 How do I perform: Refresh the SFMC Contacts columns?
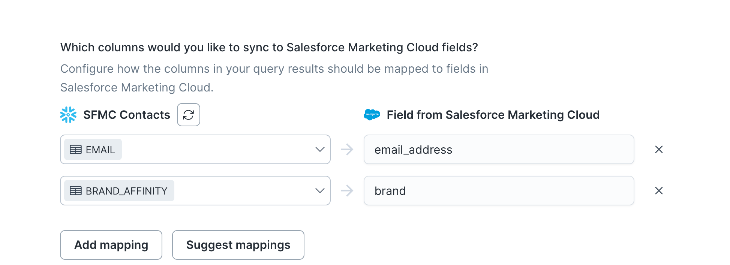(188, 115)
